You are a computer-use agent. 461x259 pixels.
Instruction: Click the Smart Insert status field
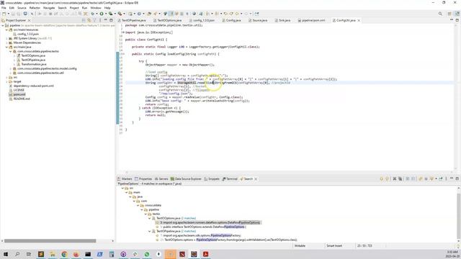(334, 246)
